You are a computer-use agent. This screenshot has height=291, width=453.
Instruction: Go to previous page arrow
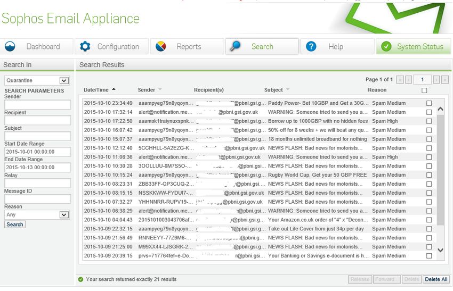(x=409, y=79)
